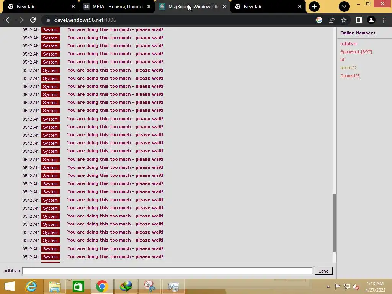
Task: Go back to the previous page
Action: tap(8, 20)
